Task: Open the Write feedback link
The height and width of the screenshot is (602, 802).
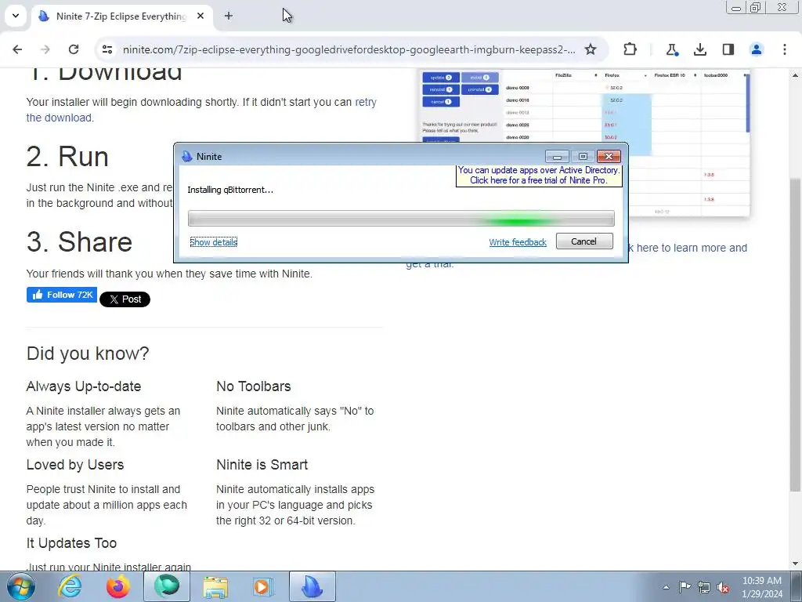Action: coord(518,242)
